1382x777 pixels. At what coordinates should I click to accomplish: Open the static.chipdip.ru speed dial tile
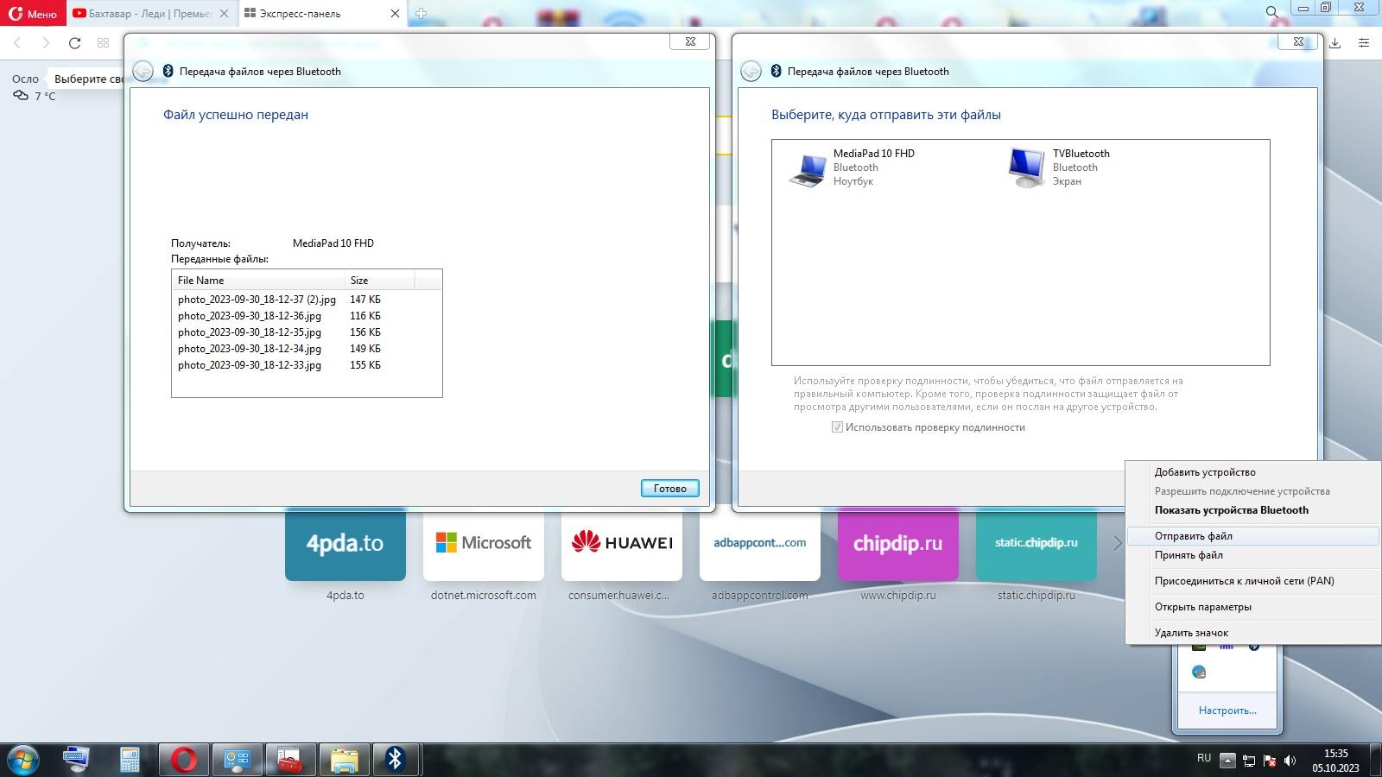pos(1036,544)
